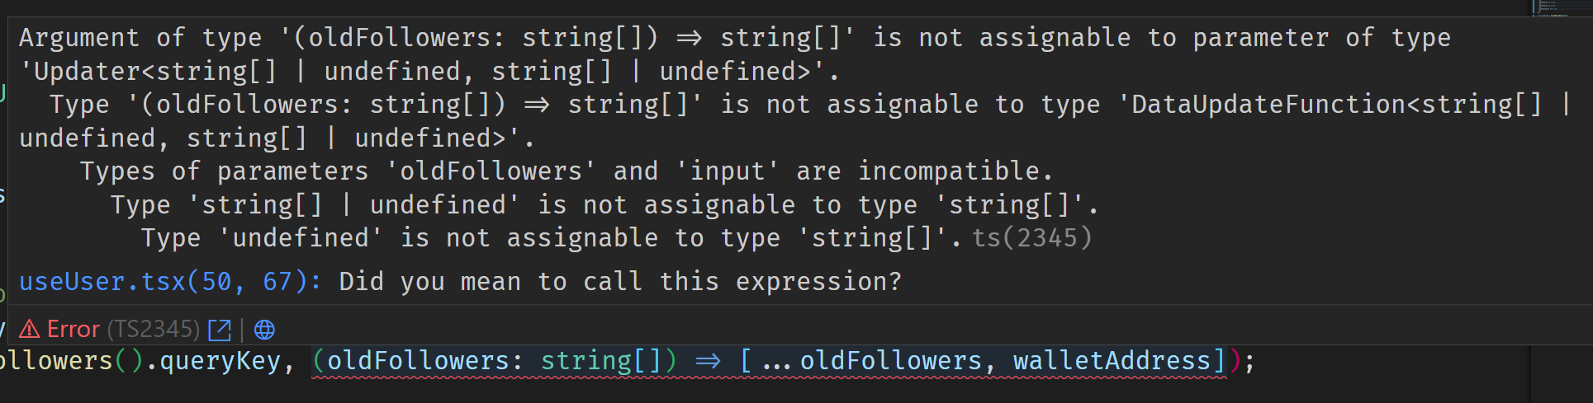
Task: Click the red Error label text
Action: pos(73,330)
